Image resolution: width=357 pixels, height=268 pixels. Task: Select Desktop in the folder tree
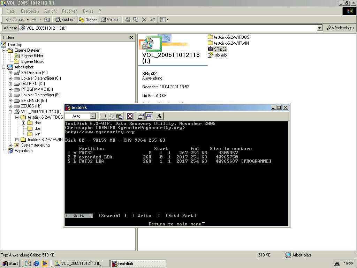point(15,45)
